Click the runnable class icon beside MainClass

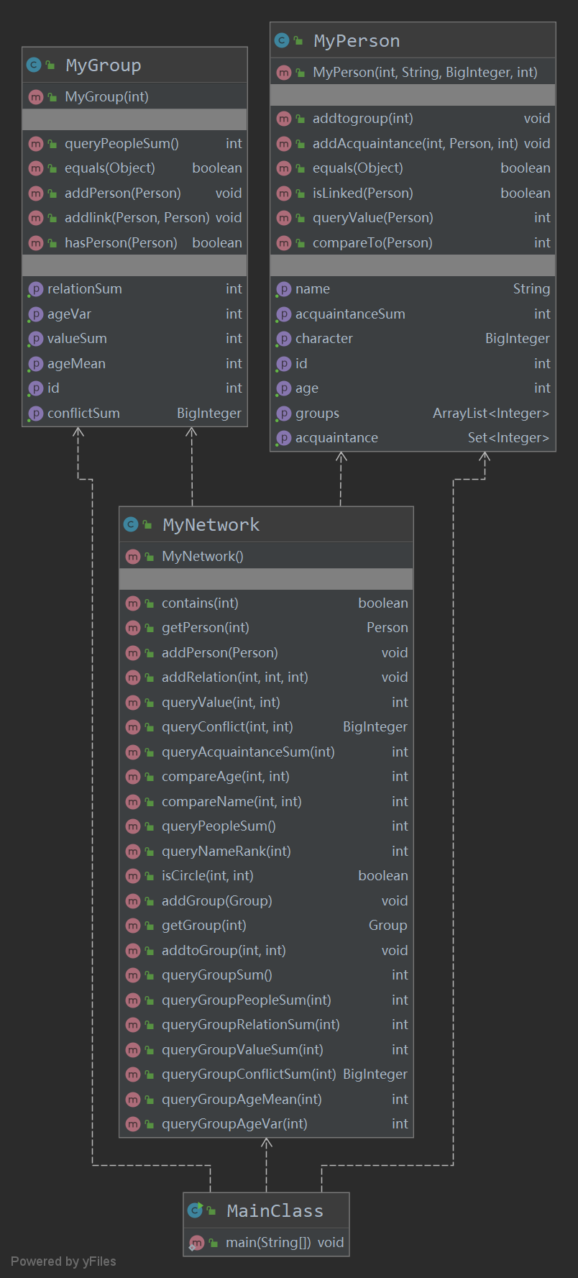coord(195,1210)
